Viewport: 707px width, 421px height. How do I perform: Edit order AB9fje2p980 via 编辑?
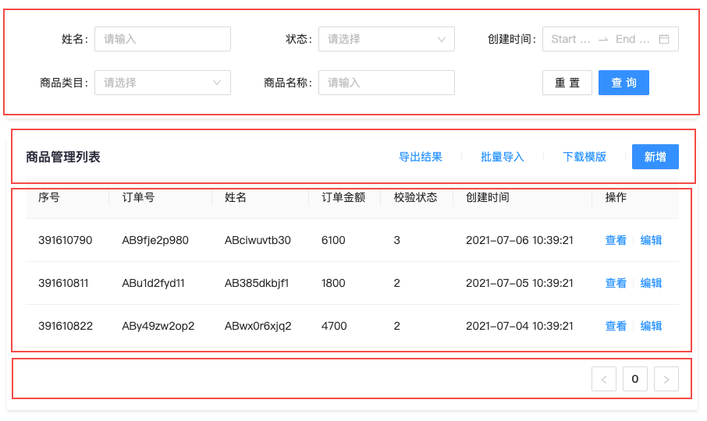pyautogui.click(x=651, y=240)
